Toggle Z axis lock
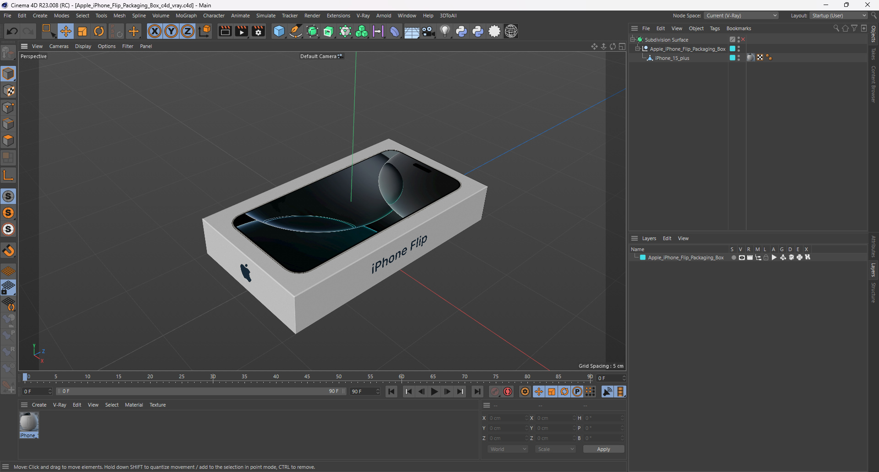 pos(188,31)
